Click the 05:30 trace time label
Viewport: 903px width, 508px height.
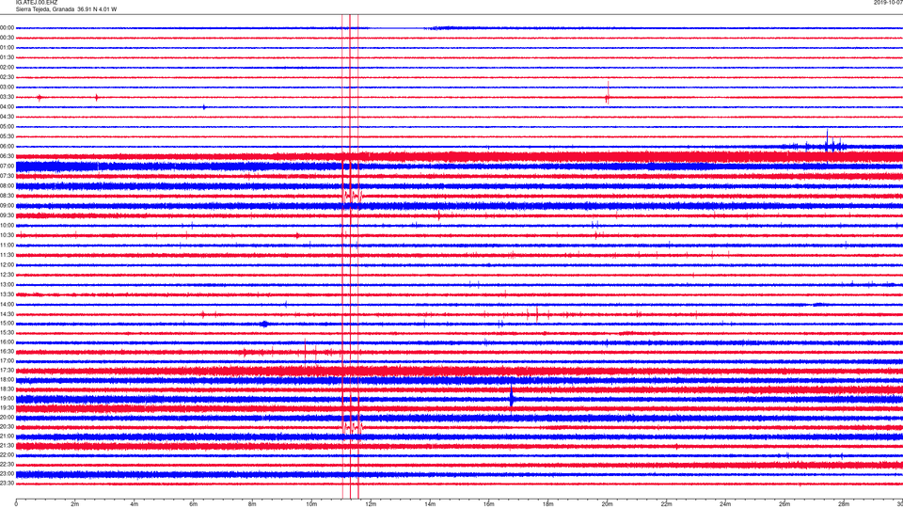coord(7,136)
